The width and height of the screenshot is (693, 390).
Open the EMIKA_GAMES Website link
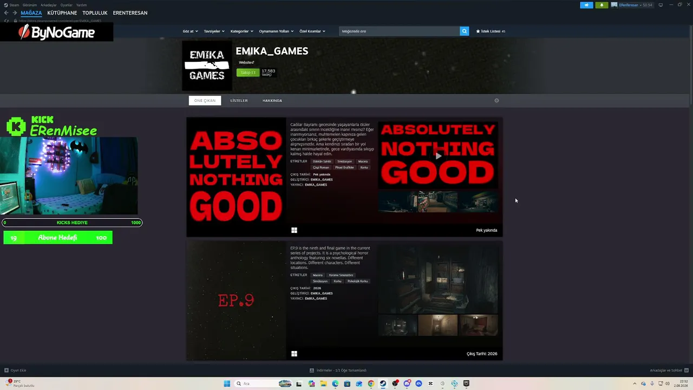(x=246, y=62)
